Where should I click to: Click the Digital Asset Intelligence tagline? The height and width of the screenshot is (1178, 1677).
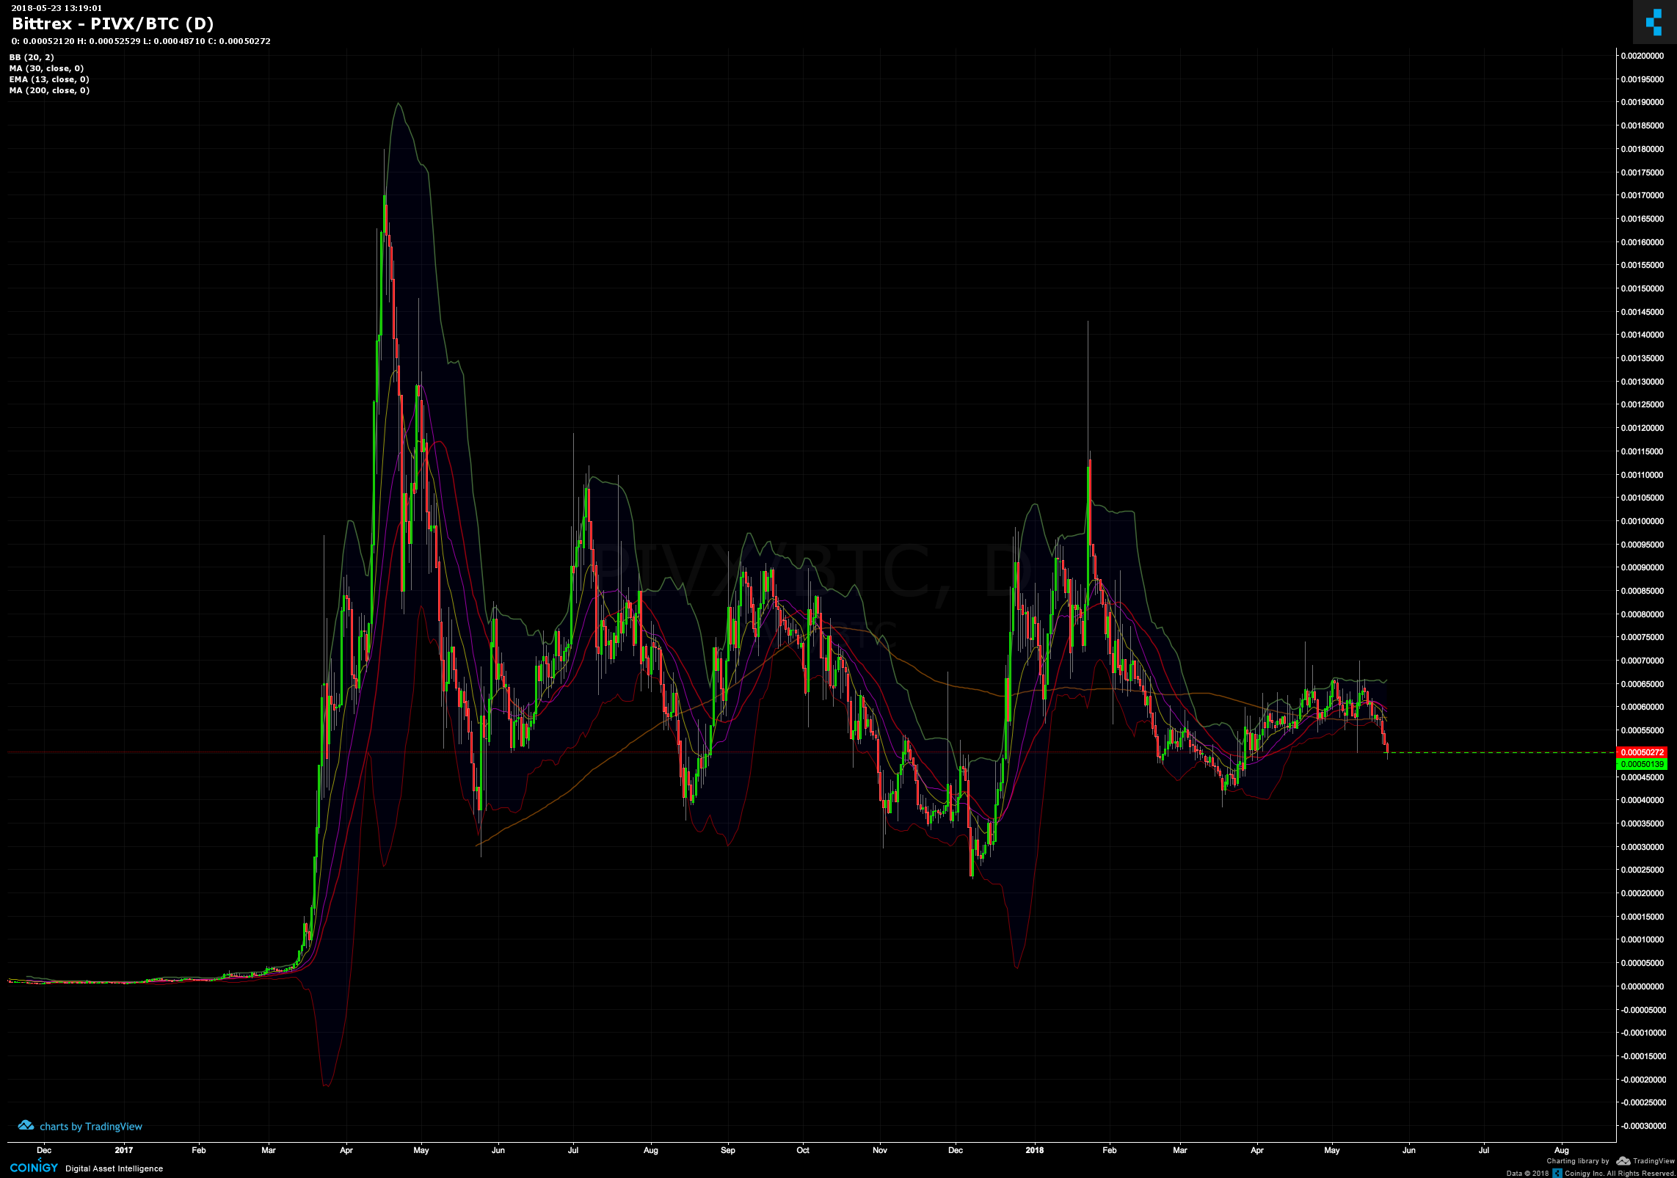pos(114,1168)
